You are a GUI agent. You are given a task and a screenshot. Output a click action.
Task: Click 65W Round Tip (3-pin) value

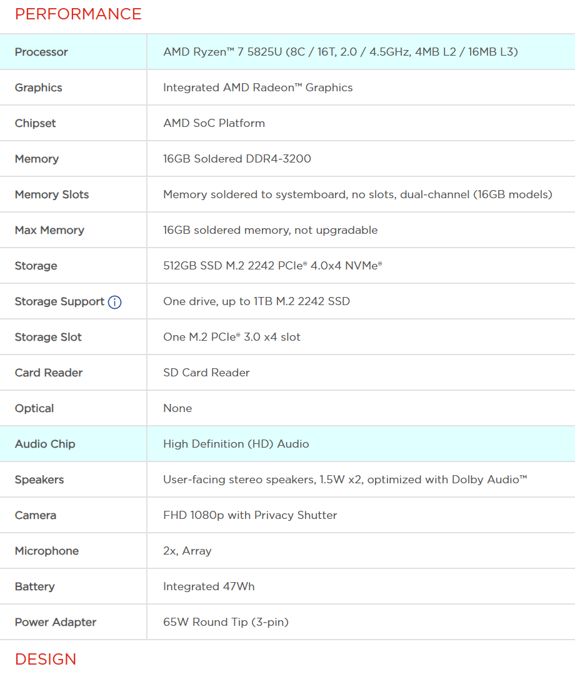click(x=226, y=623)
